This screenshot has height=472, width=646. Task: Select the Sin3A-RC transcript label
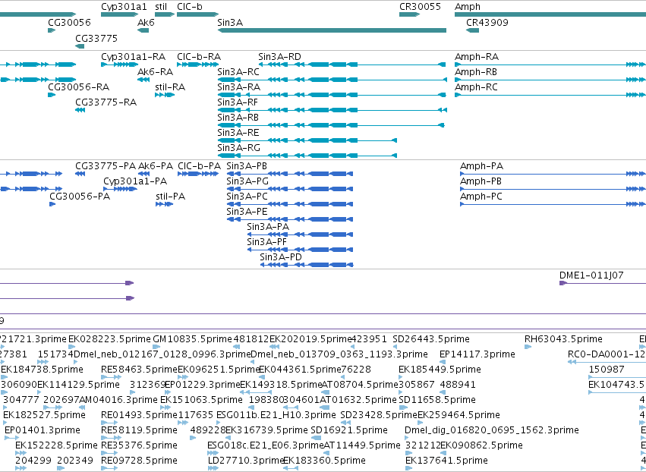pos(238,71)
